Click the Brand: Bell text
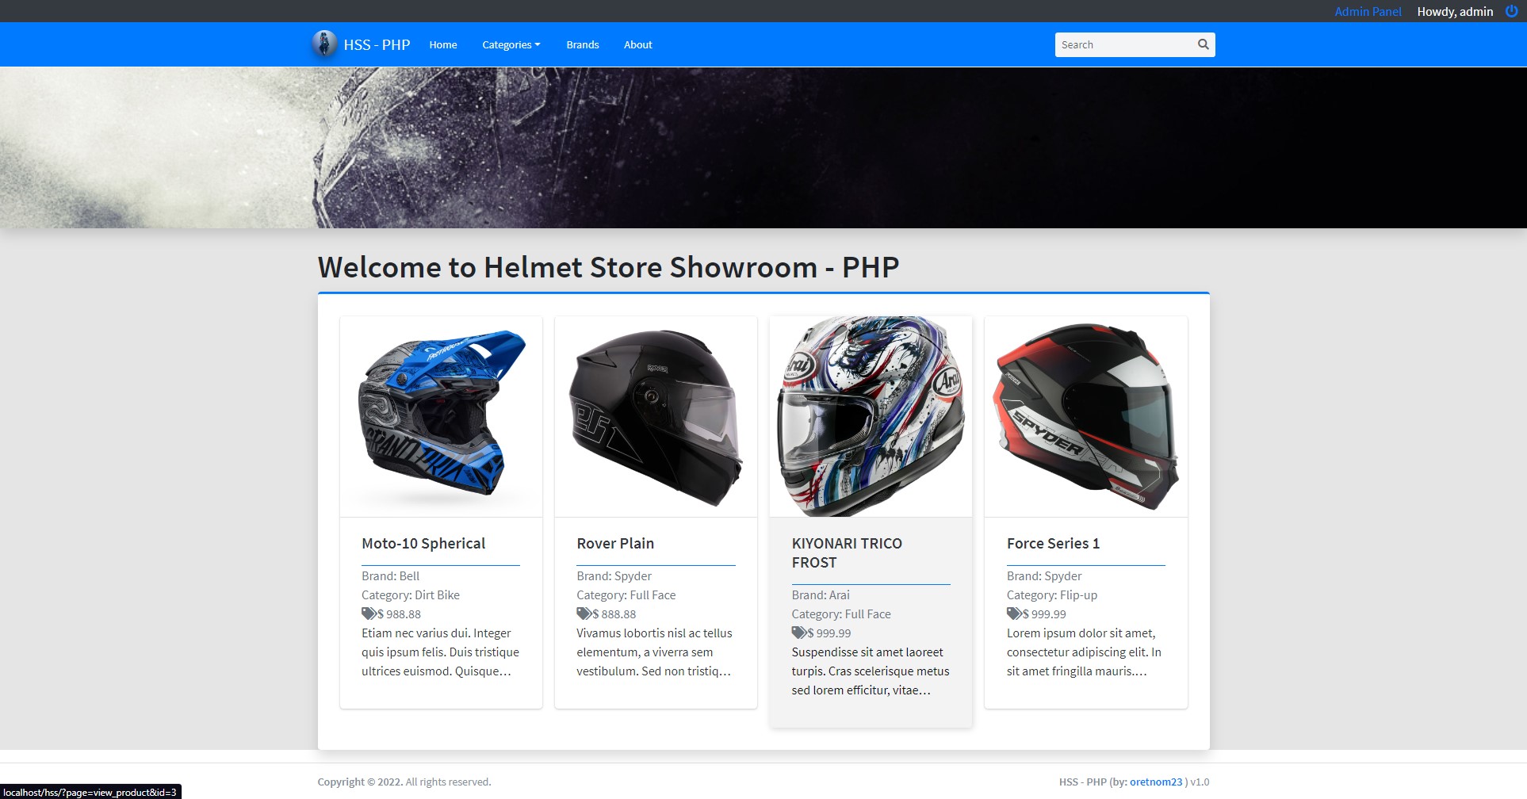Viewport: 1527px width, 799px height. 390,575
